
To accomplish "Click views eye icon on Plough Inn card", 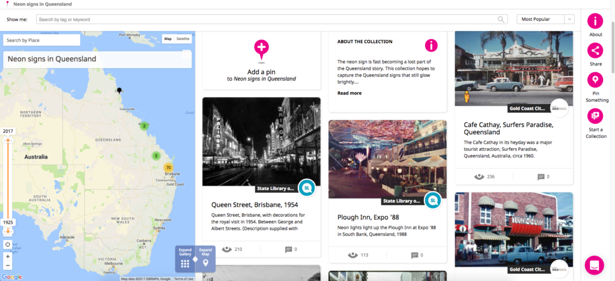I will click(x=353, y=255).
